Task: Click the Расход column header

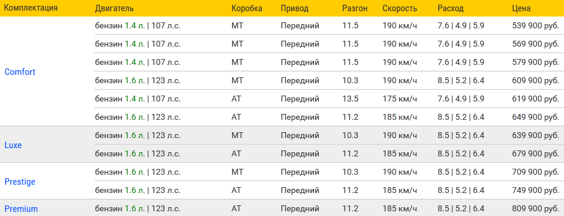Action: pos(451,9)
